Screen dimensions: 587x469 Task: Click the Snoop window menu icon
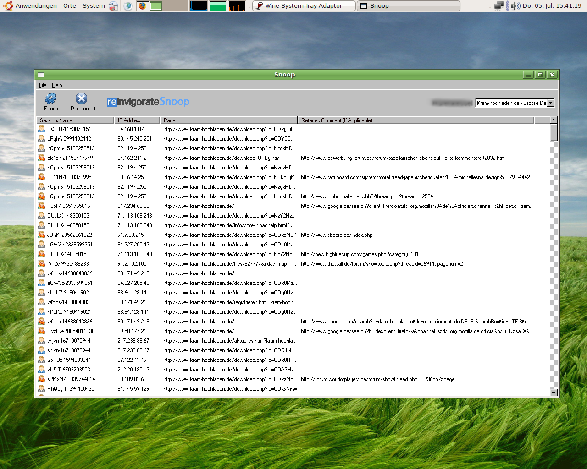tap(41, 75)
